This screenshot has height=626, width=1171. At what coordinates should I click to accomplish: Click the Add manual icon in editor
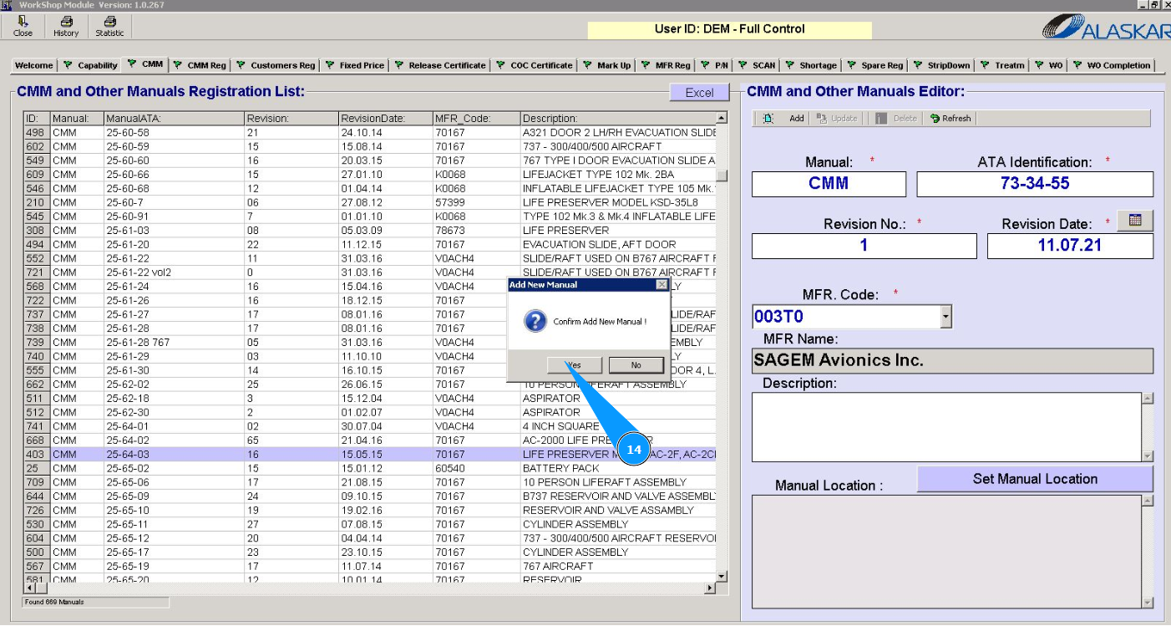click(x=768, y=119)
